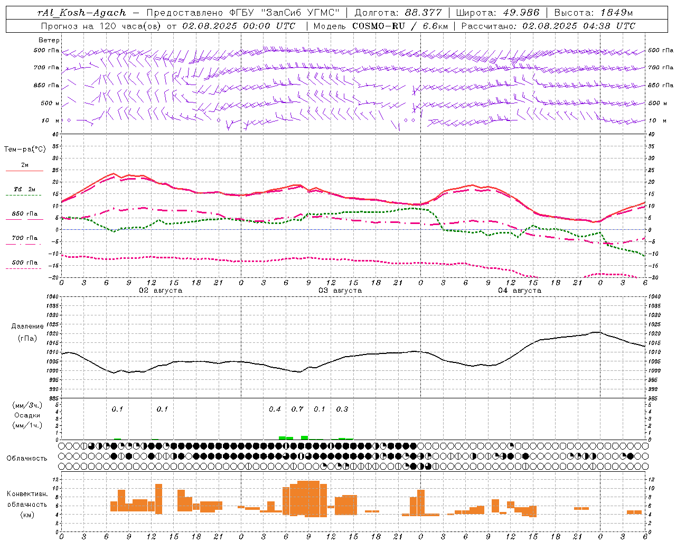Click the Облачность row label
676x541 pixels.
click(x=27, y=459)
